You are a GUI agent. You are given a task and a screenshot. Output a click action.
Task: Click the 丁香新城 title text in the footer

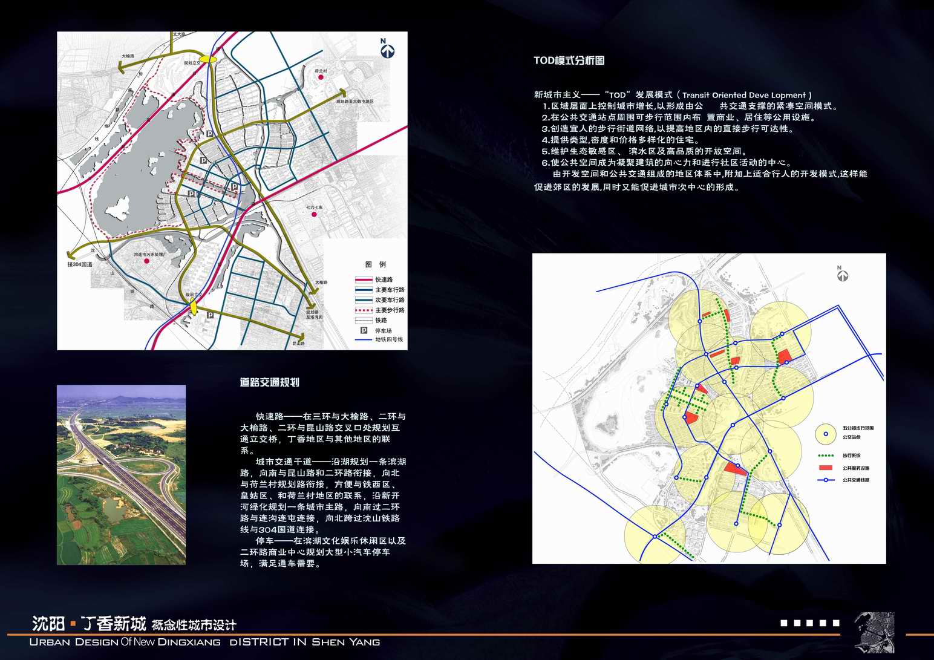pyautogui.click(x=113, y=623)
